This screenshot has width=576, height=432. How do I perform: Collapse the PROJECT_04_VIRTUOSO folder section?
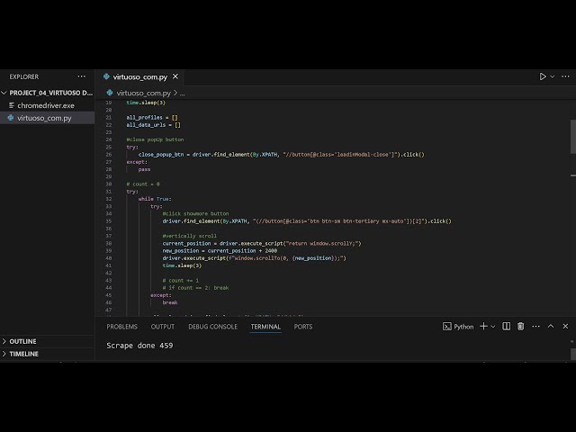(47, 93)
